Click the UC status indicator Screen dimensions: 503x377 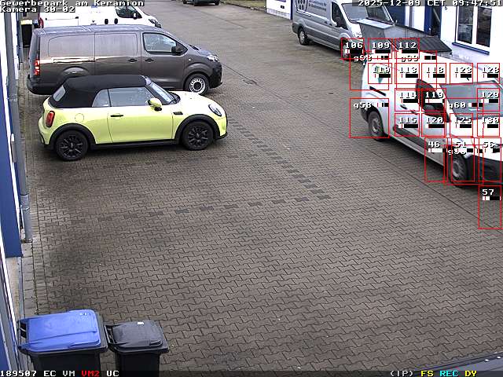click(x=112, y=373)
